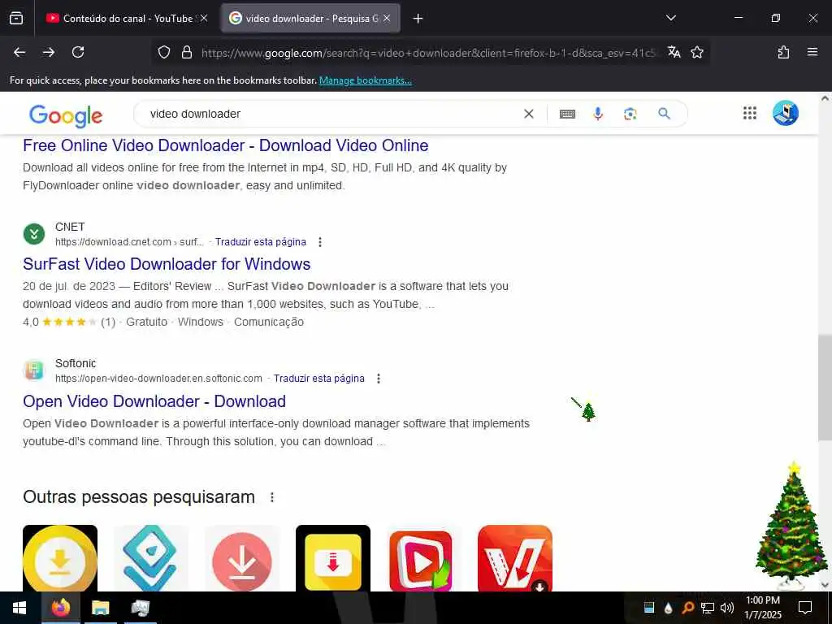Click the page vertical scrollbar thumb

tap(825, 388)
